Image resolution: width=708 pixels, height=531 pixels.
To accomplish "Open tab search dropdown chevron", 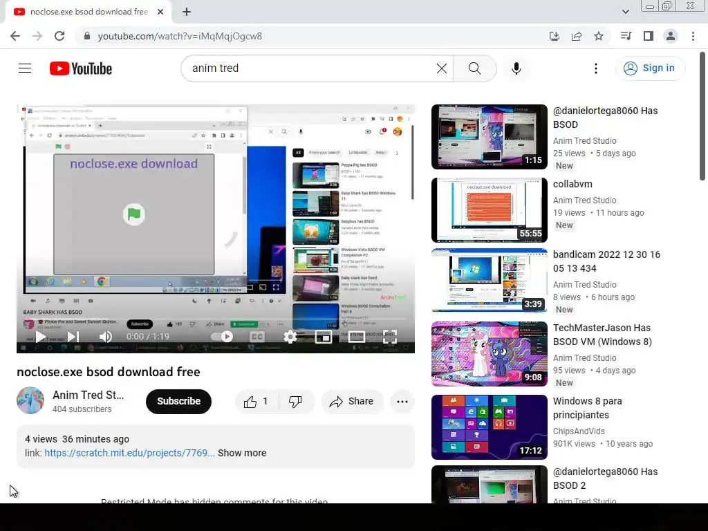I will 625,12.
